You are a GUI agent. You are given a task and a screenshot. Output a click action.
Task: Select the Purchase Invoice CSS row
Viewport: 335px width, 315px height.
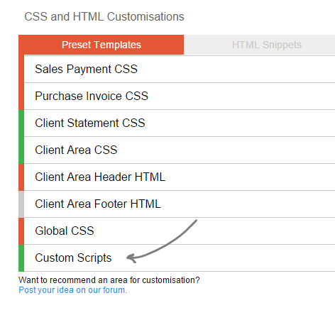pyautogui.click(x=180, y=96)
